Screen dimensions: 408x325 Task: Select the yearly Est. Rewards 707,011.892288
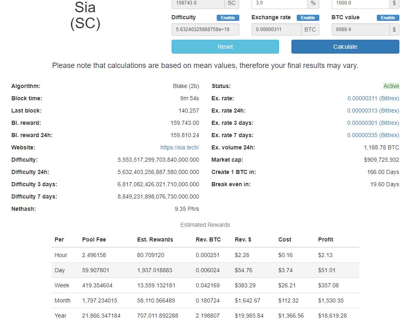pos(158,316)
